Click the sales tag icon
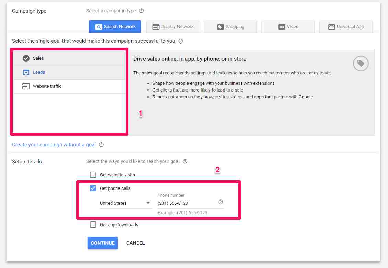This screenshot has width=388, height=268. (361, 63)
